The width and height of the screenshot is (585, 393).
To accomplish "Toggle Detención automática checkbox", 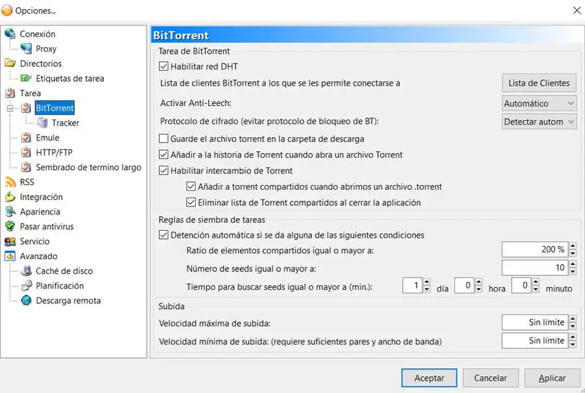I will pyautogui.click(x=163, y=235).
